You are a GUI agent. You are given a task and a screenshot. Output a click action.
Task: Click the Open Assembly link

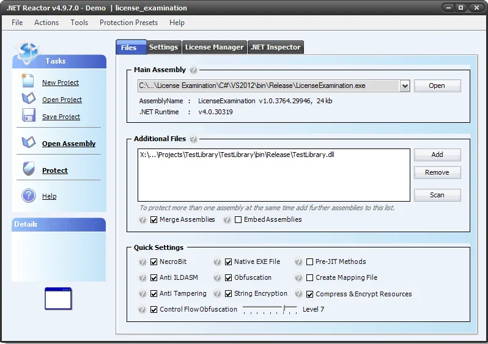click(68, 144)
